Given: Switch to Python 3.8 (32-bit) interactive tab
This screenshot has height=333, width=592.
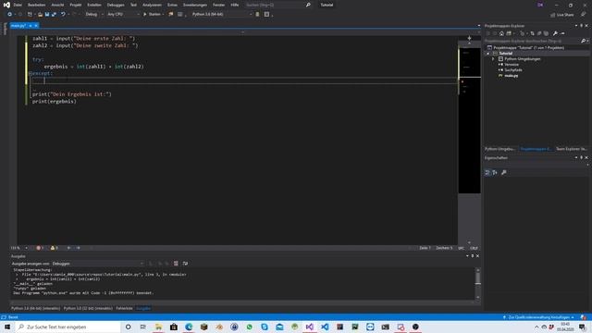Looking at the screenshot, I should point(88,308).
